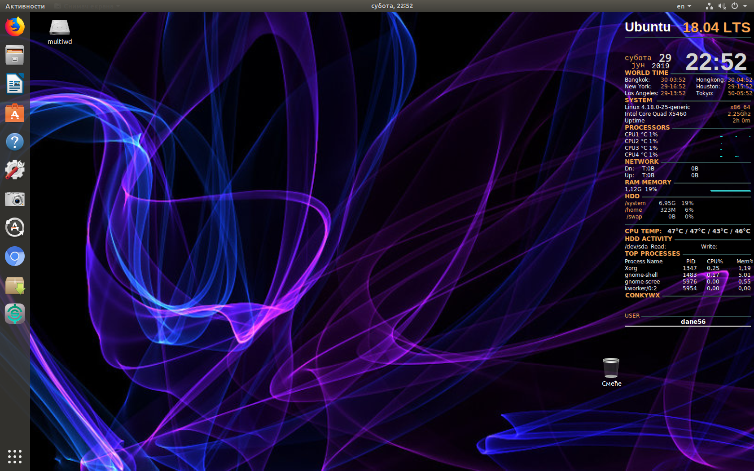Click the orange 18.04 LTS version text
This screenshot has height=471, width=754.
click(x=716, y=28)
